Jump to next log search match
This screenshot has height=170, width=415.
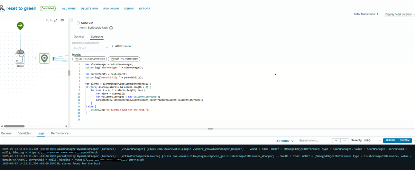345,141
